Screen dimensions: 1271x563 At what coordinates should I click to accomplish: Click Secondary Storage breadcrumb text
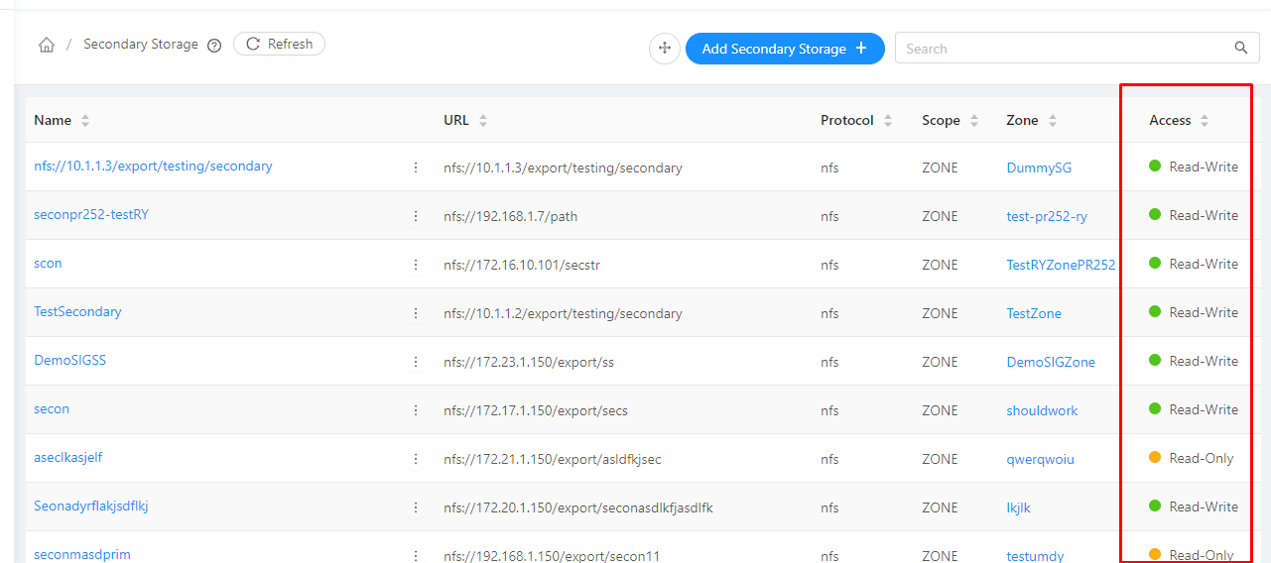[x=141, y=45]
